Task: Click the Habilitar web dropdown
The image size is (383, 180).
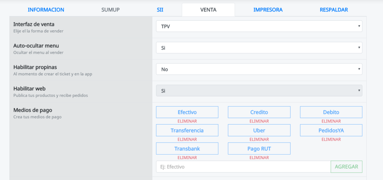Action: pos(259,91)
